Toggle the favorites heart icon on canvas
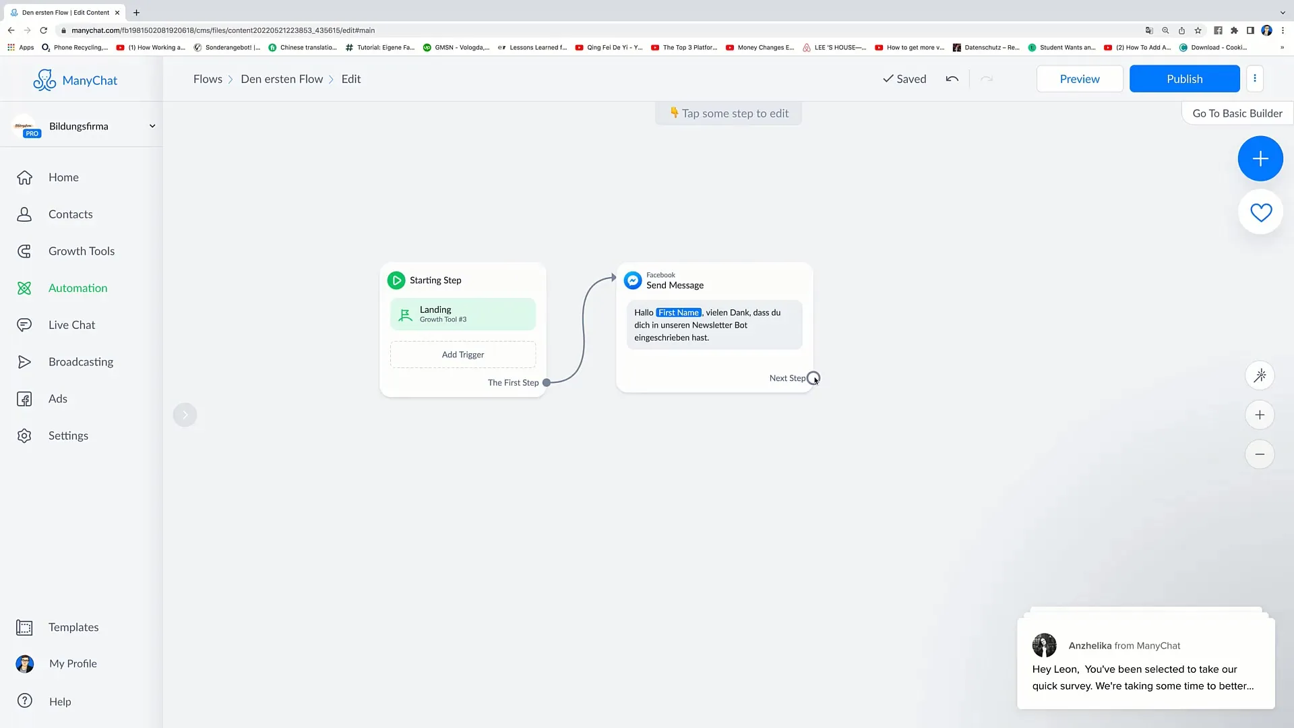The width and height of the screenshot is (1294, 728). (1261, 212)
